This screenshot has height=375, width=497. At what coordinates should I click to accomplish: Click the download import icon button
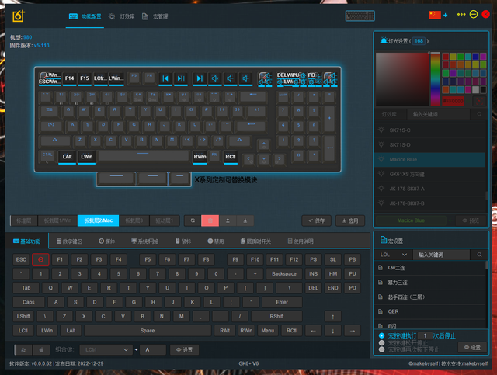[245, 220]
